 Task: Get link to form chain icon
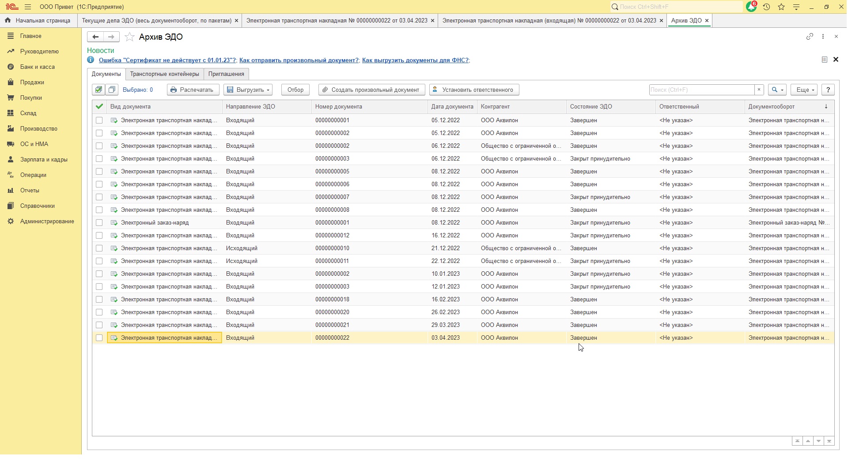click(810, 37)
